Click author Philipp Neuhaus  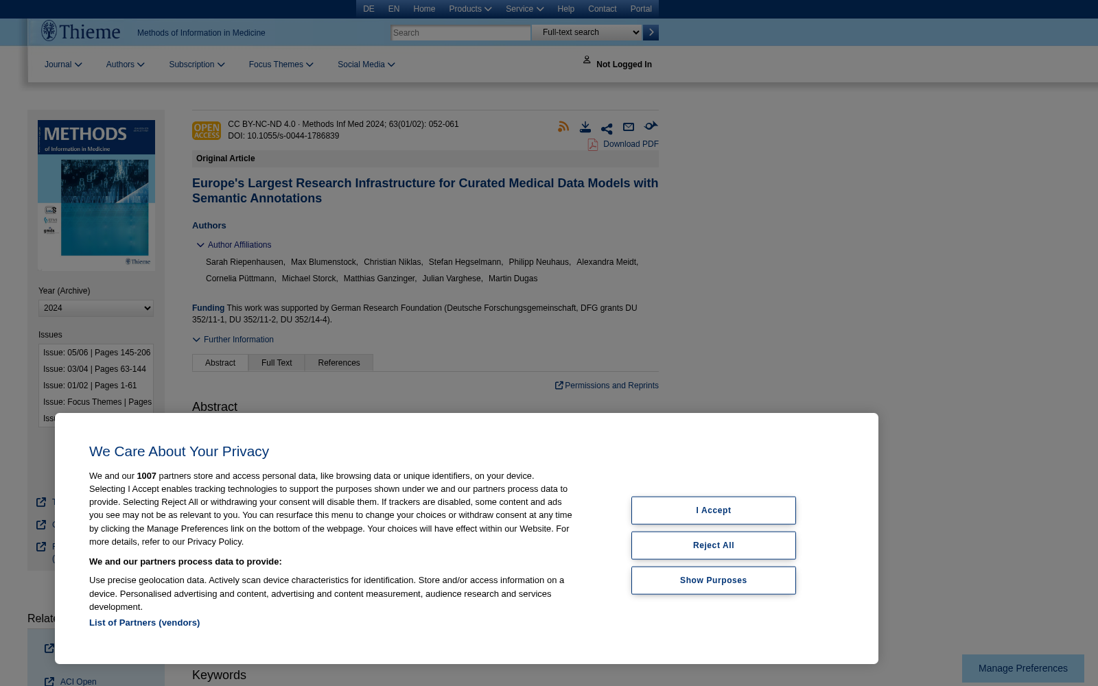[x=539, y=262]
